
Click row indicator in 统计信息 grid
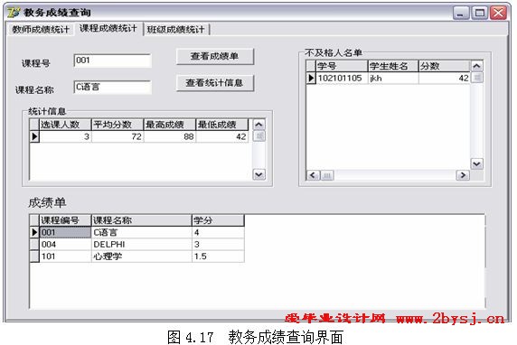34,136
